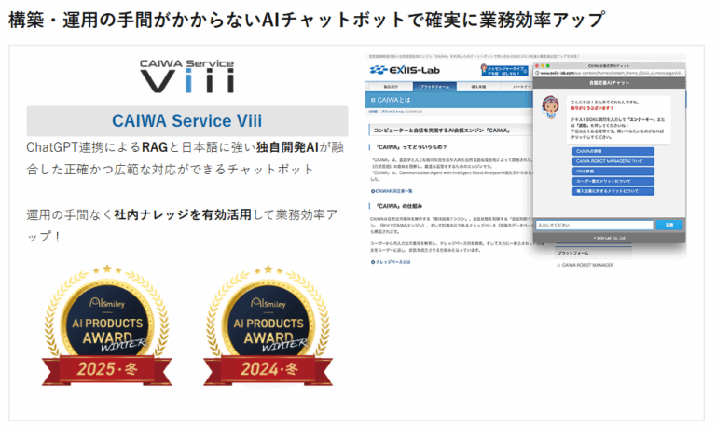The image size is (716, 427).
Task: Click the 「CAIWA」の仕組み subheading
Action: tap(399, 206)
